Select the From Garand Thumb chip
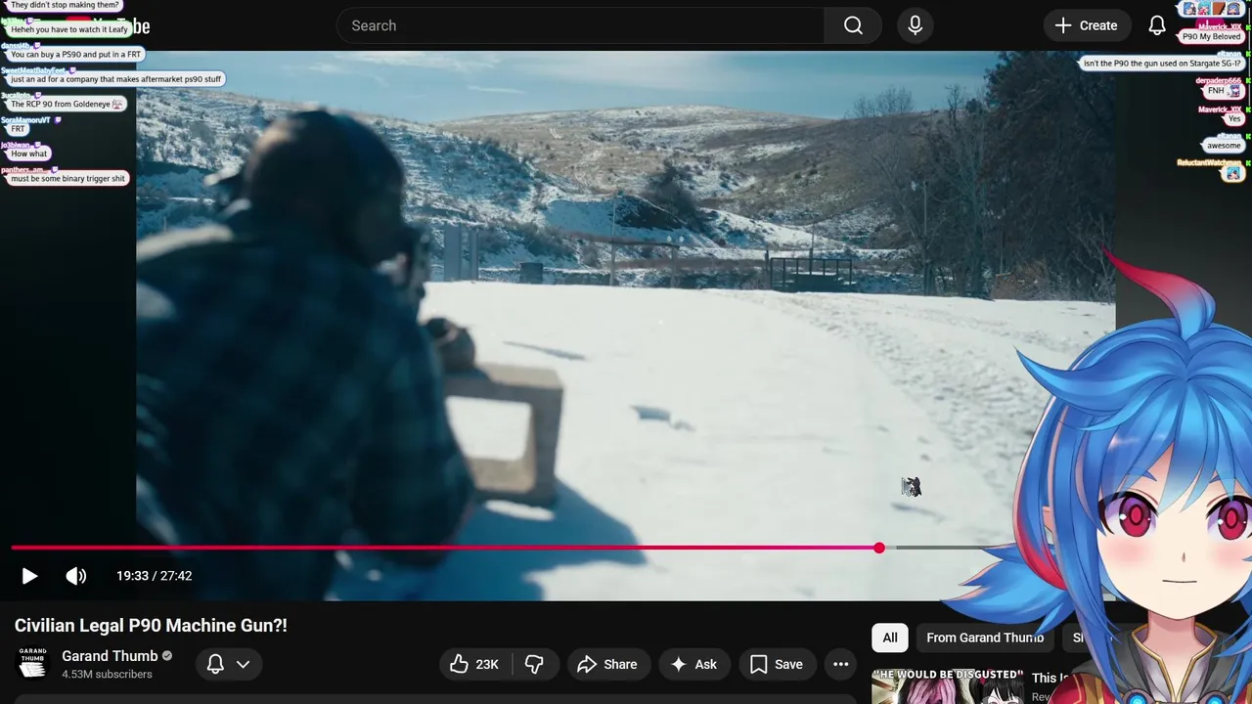Viewport: 1252px width, 704px height. coord(984,638)
